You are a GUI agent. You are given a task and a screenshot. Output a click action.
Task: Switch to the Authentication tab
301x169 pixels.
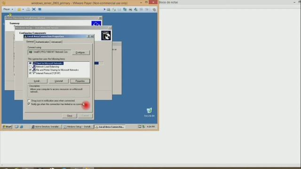(42, 42)
